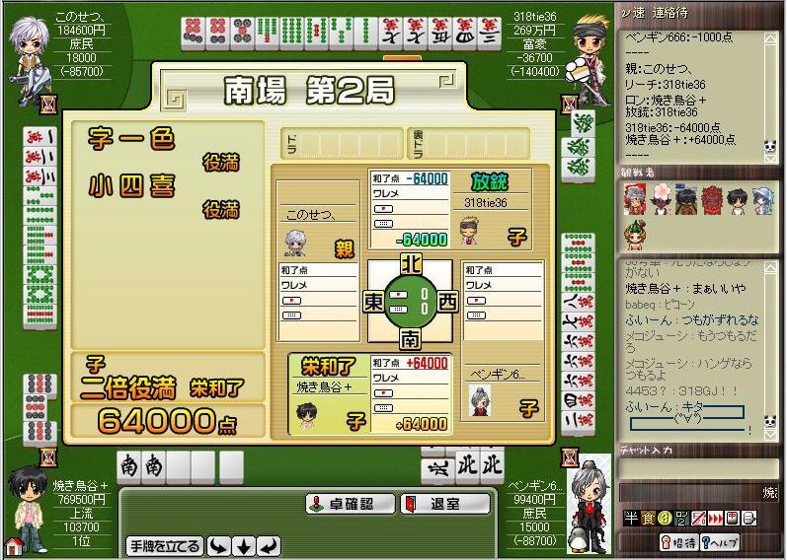Select the green-hat spectator avatar
787x560 pixels.
click(634, 235)
